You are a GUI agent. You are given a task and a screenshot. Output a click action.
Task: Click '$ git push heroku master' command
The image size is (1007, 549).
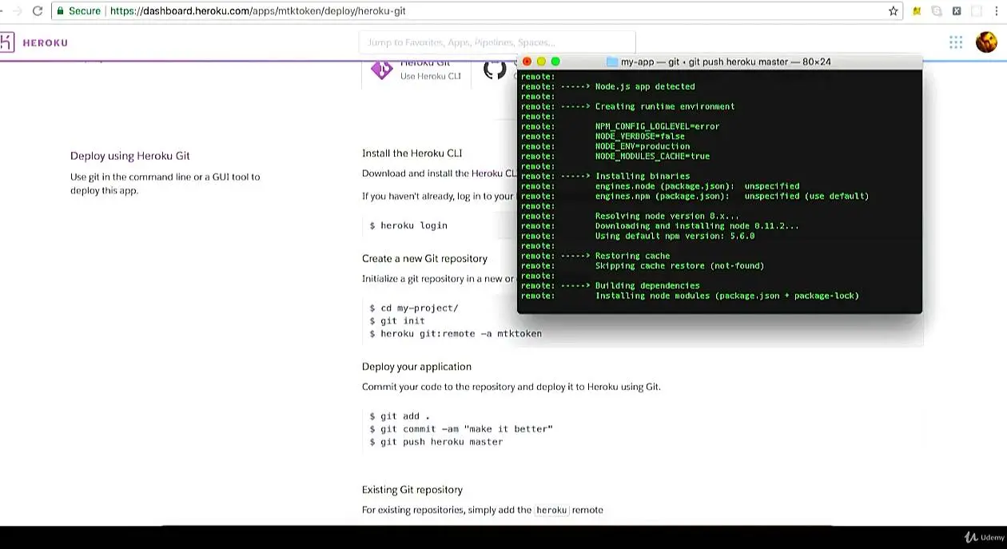coord(436,442)
